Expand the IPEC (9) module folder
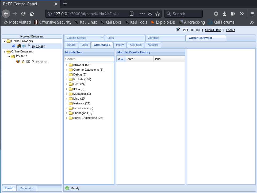 [x=66, y=89]
